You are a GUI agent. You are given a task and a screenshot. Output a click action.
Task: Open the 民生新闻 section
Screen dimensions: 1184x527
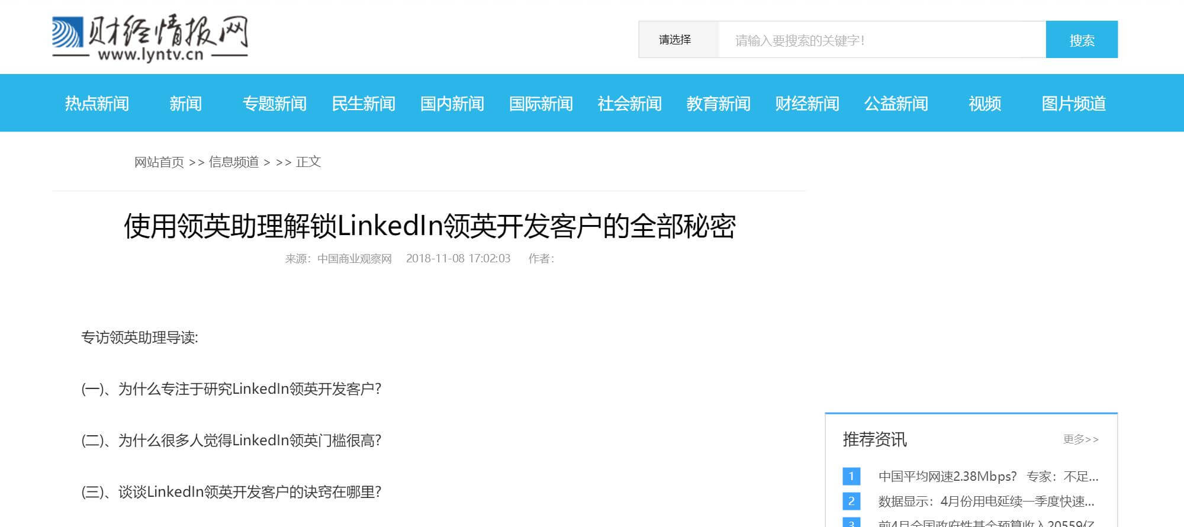point(363,104)
